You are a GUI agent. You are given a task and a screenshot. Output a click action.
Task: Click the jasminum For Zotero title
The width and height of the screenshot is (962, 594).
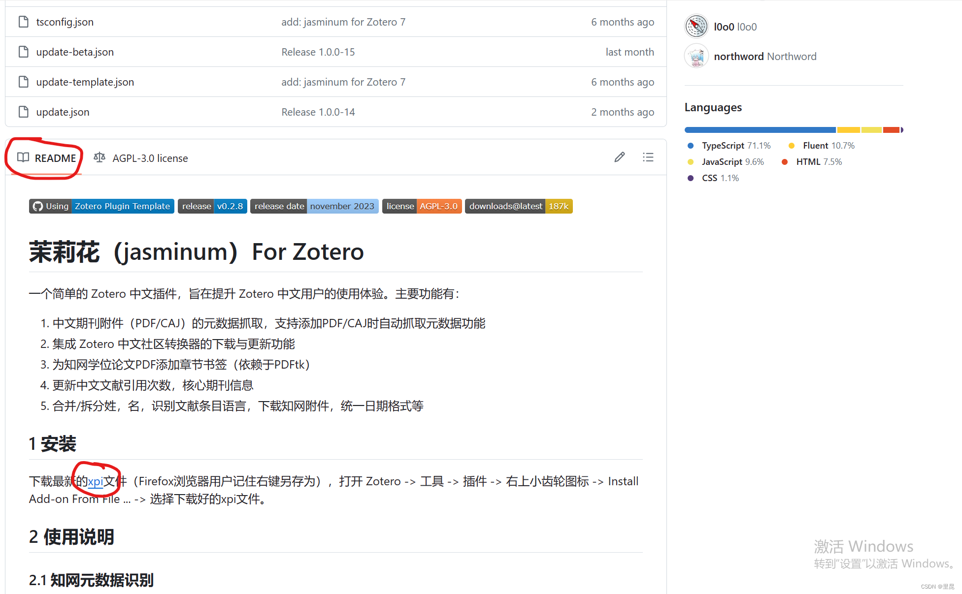tap(197, 251)
